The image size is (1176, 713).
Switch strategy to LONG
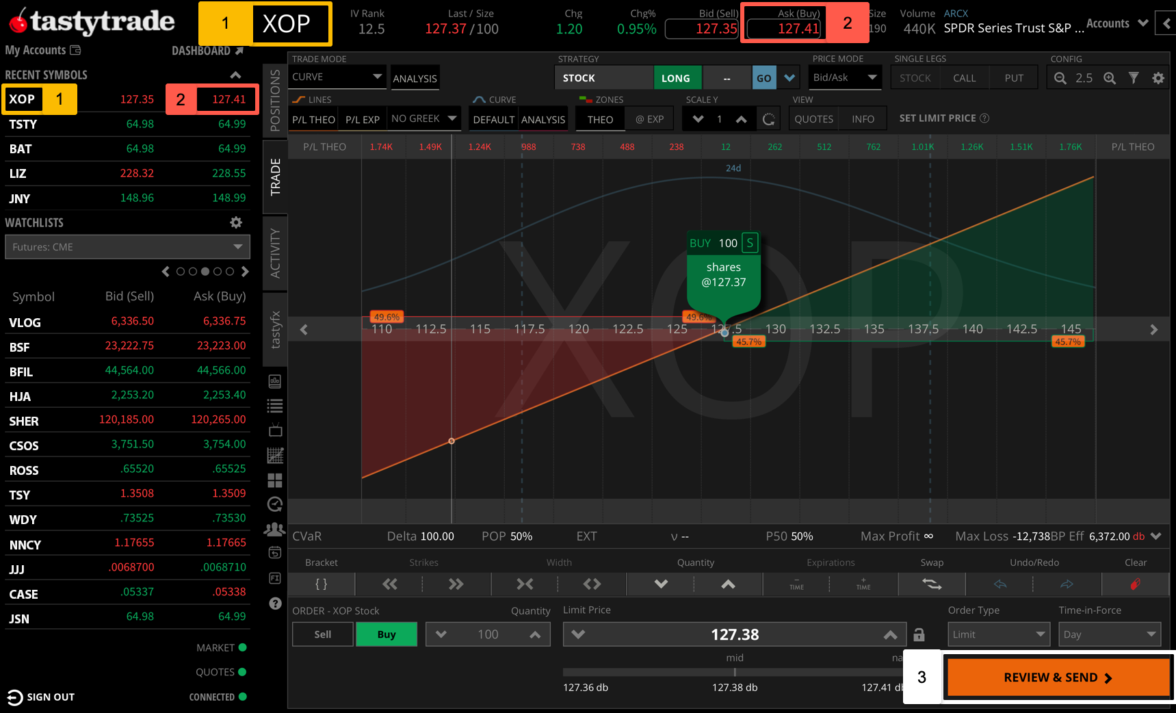tap(677, 77)
